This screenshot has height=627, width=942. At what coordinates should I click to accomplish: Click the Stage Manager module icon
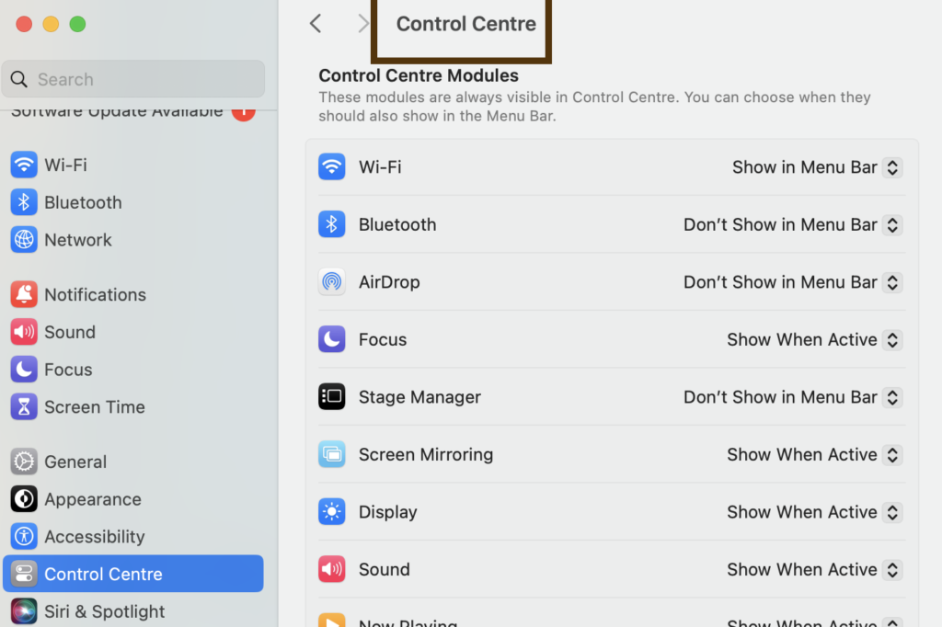[332, 397]
